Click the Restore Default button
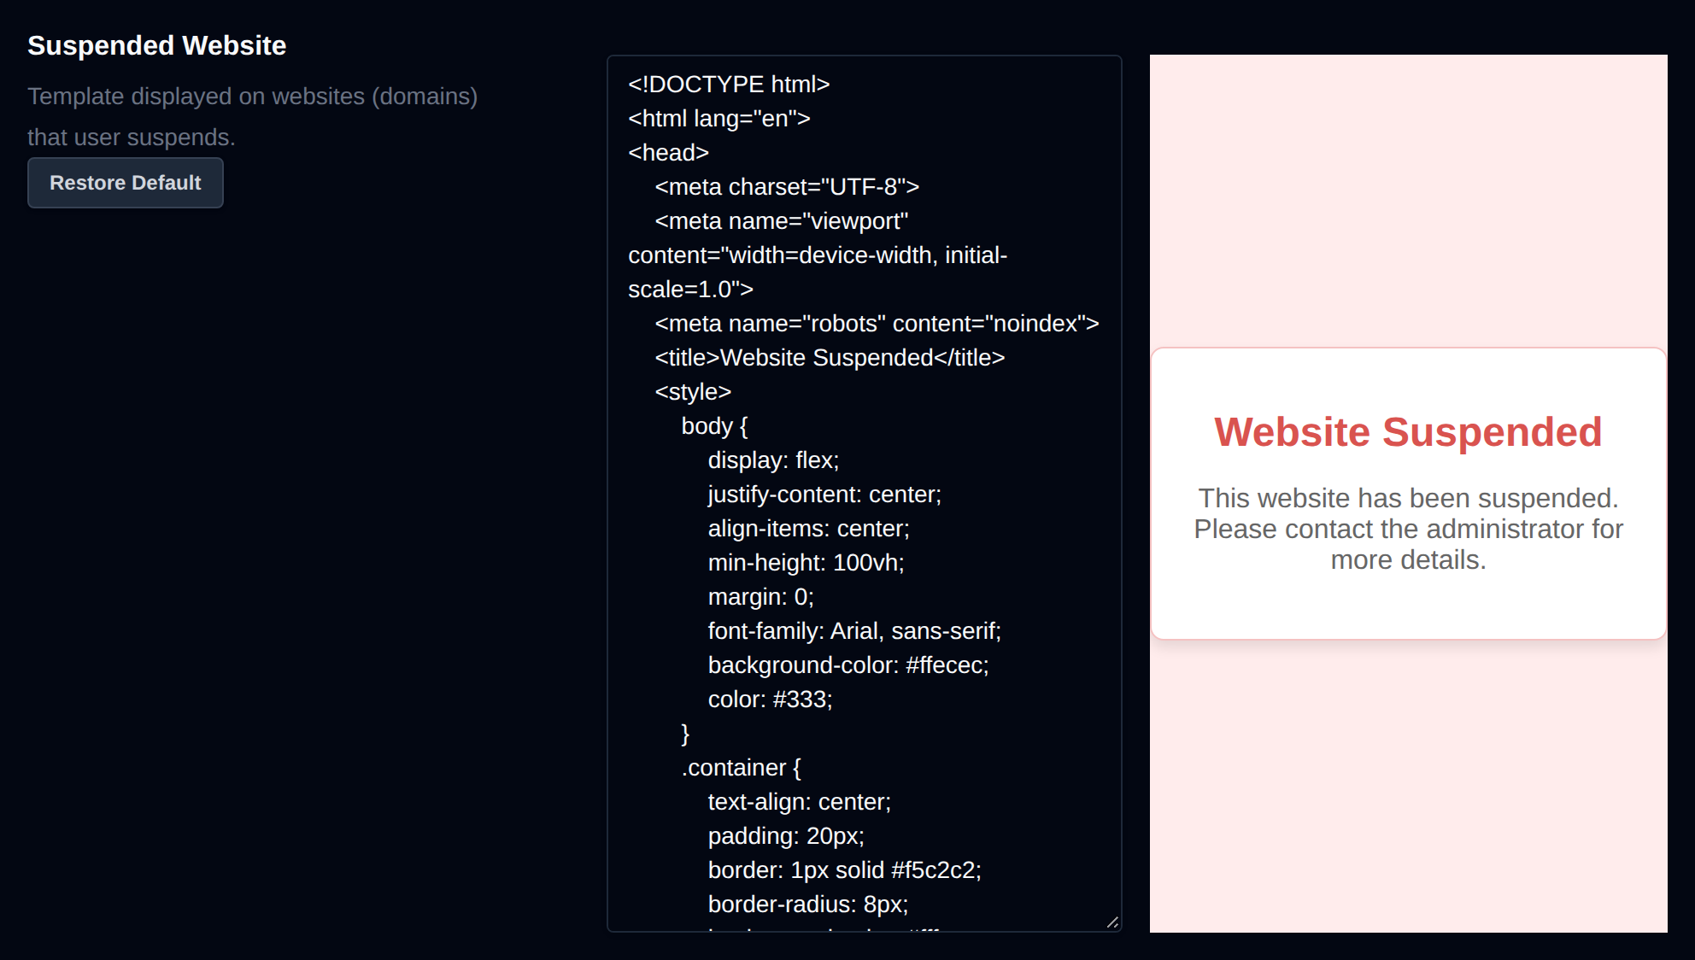Viewport: 1695px width, 960px height. point(126,183)
